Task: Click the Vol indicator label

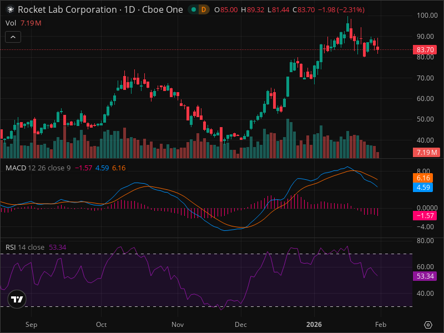Action: point(11,23)
